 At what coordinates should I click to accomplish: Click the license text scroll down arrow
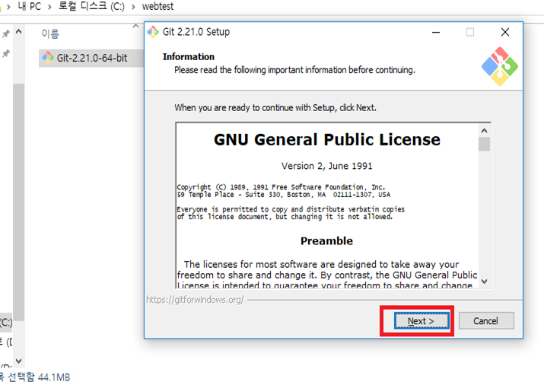(x=485, y=282)
